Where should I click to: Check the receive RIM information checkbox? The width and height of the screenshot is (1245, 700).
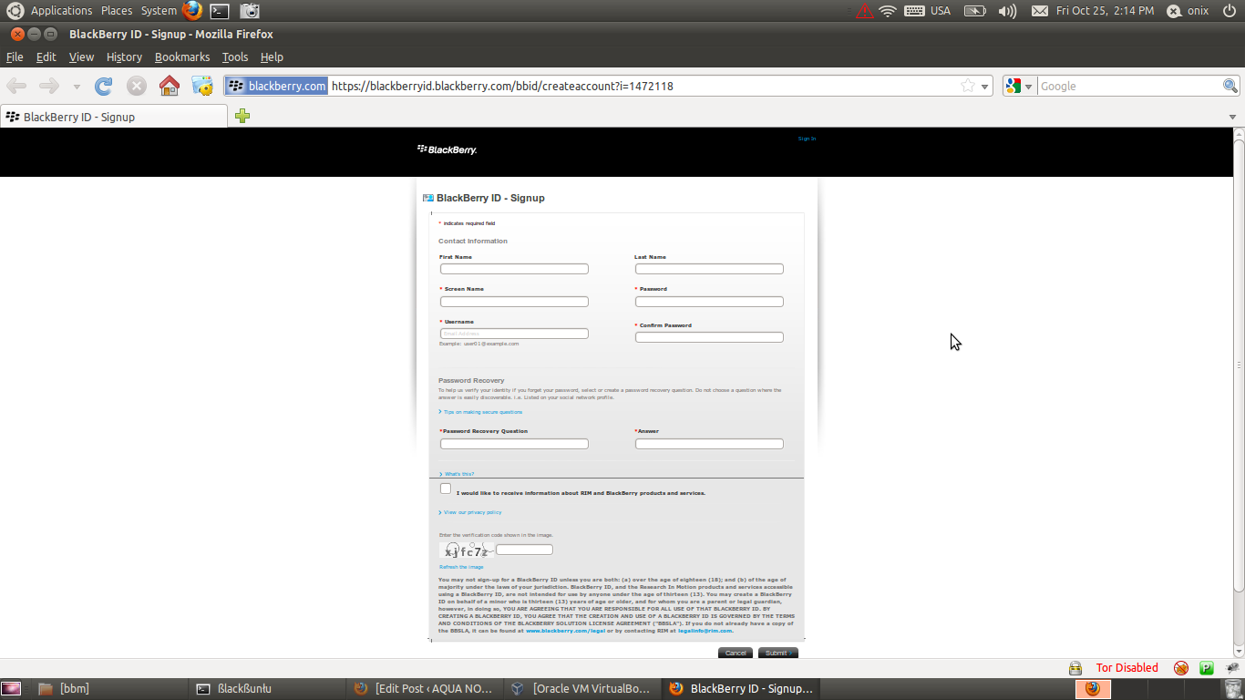coord(446,489)
